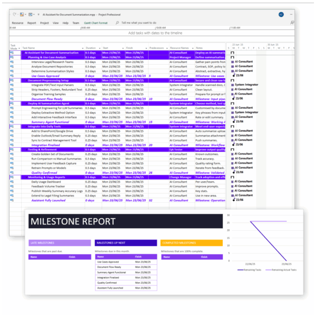Click Remaining Tasks legend entry in chart
Screen dimensions: 315x315
click(249, 270)
